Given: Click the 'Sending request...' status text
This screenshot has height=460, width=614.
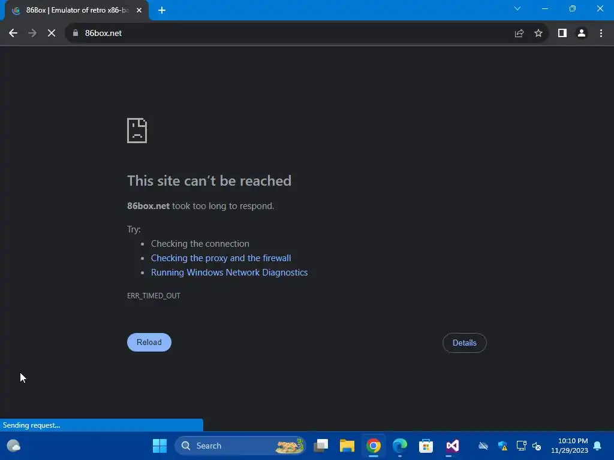Looking at the screenshot, I should [31, 425].
